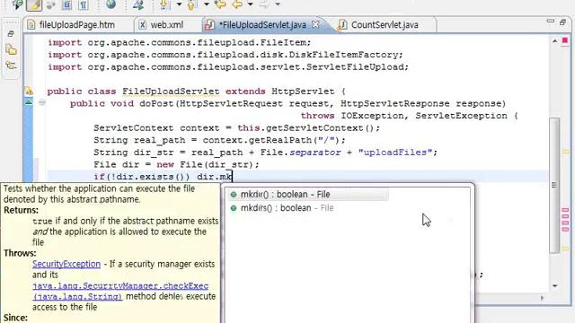Viewport: 575px width, 323px height.
Task: Open the Next Annotation dropdown arrow
Action: (x=180, y=4)
